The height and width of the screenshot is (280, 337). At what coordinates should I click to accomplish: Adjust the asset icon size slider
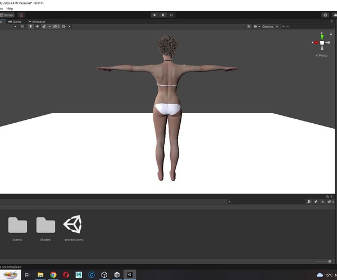(x=324, y=261)
